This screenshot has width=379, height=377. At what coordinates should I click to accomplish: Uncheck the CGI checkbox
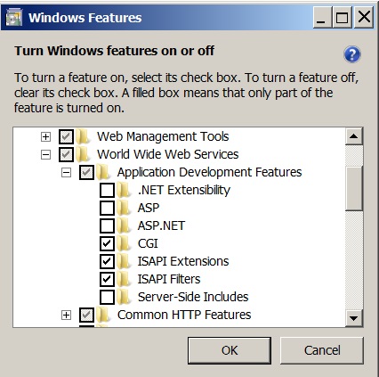click(x=107, y=243)
